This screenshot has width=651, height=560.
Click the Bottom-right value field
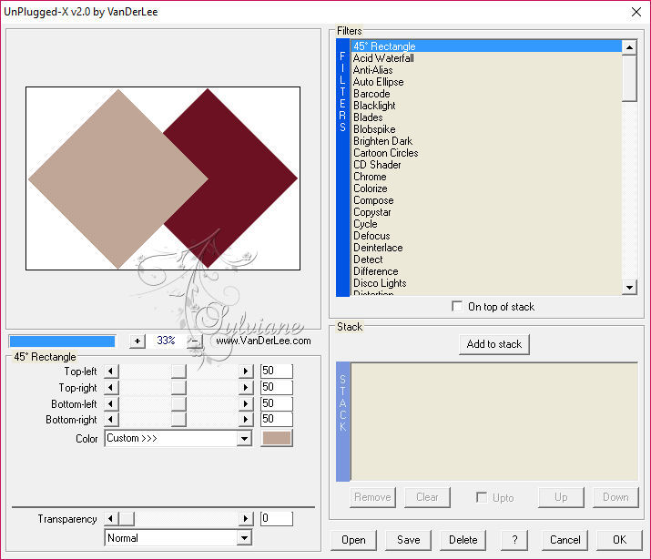277,419
